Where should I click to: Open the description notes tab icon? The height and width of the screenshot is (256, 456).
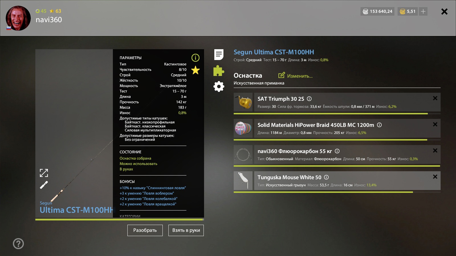[219, 55]
